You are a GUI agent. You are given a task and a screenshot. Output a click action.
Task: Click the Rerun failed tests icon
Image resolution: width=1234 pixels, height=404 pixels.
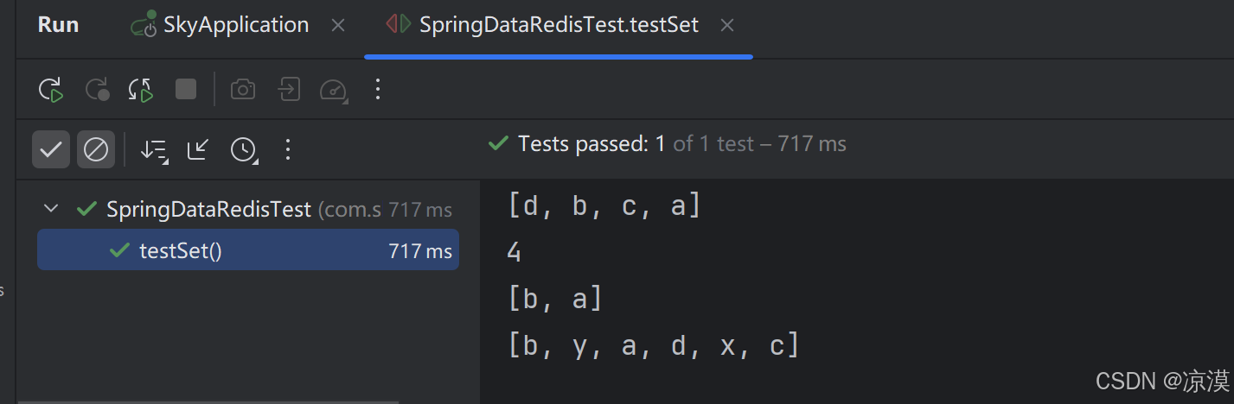coord(97,89)
